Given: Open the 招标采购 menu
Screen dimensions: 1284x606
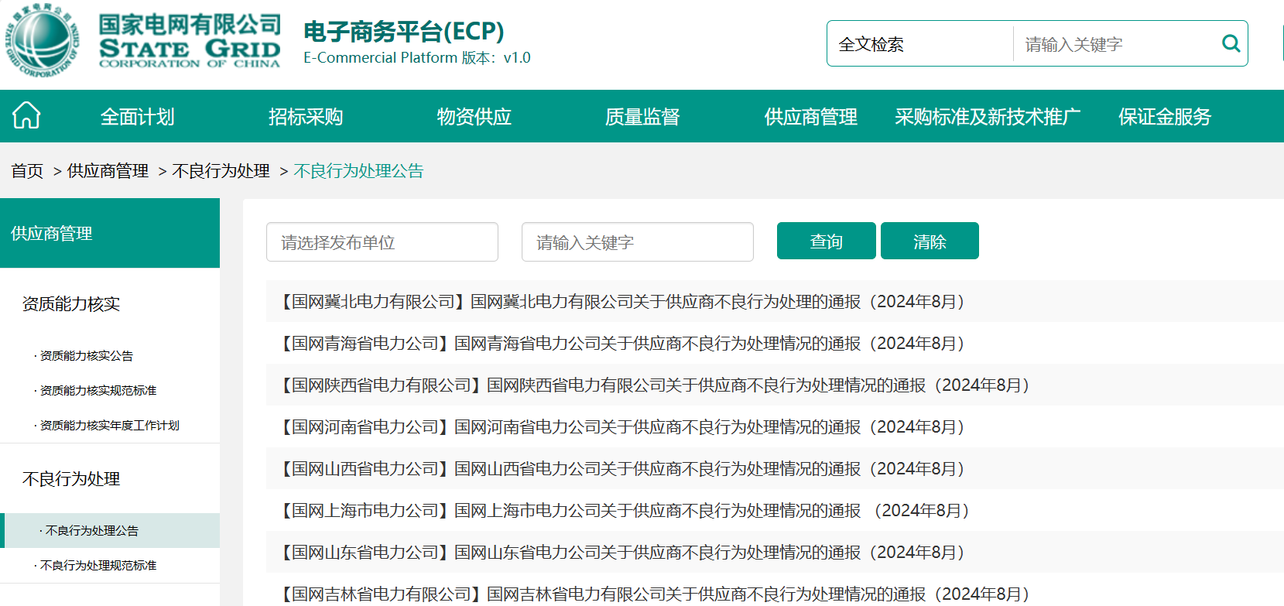Looking at the screenshot, I should coord(306,117).
